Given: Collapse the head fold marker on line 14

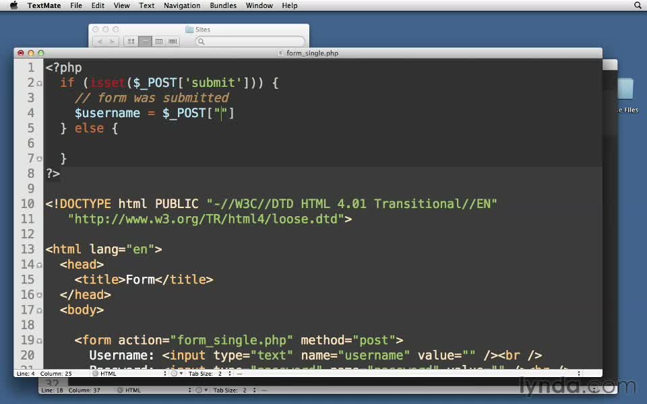Looking at the screenshot, I should pyautogui.click(x=40, y=265).
